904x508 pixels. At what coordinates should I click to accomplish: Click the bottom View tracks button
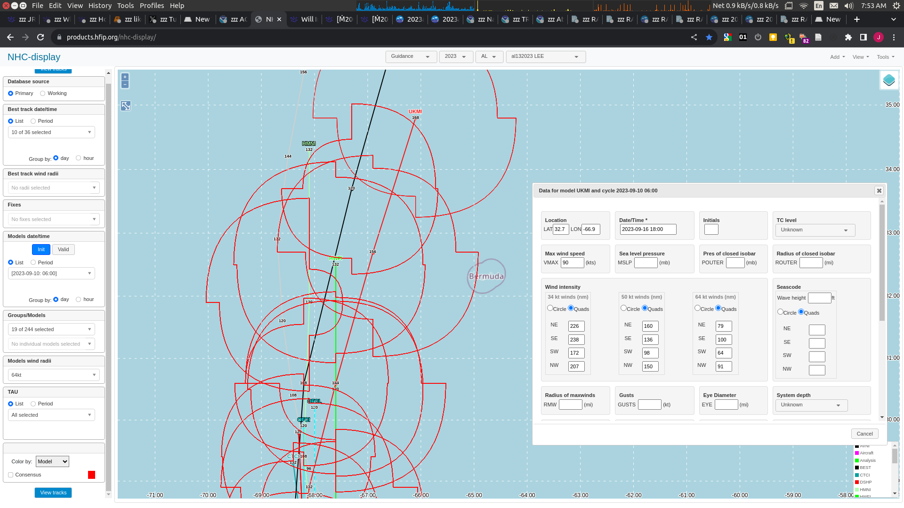pyautogui.click(x=53, y=492)
